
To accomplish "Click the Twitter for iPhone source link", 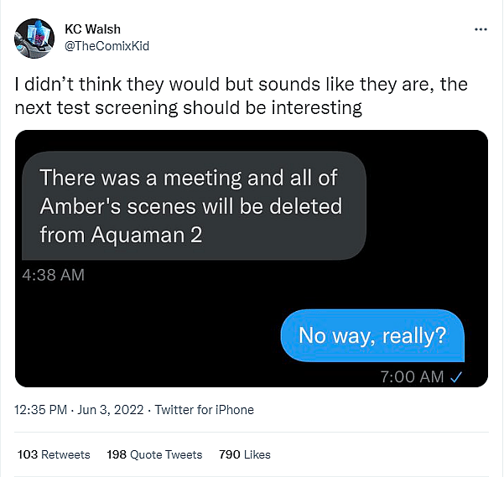I will coord(205,410).
